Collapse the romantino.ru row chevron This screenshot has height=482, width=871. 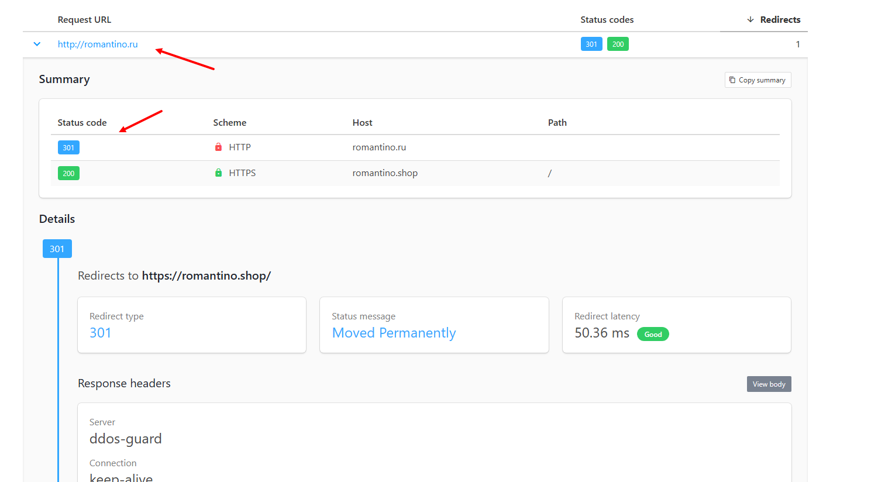tap(37, 44)
